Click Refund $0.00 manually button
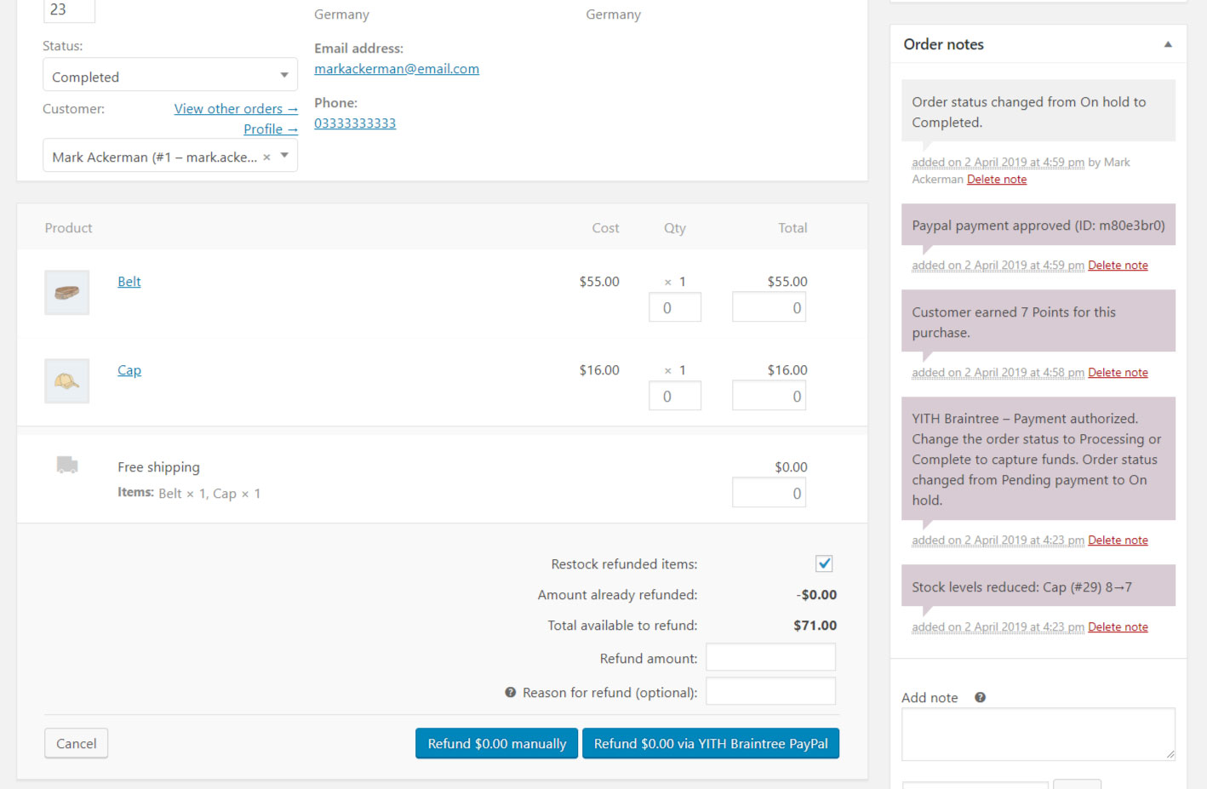This screenshot has width=1207, height=789. [496, 744]
